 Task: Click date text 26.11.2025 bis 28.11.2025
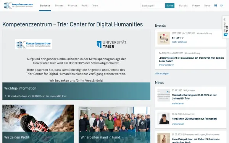point(171,53)
